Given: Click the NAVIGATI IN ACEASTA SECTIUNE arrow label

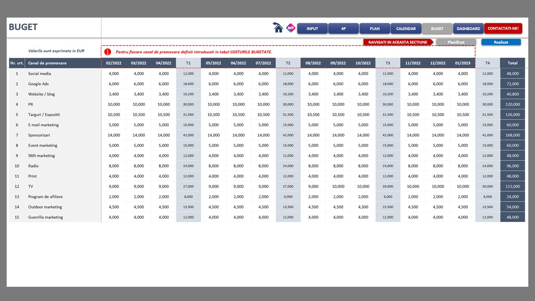Looking at the screenshot, I should (398, 42).
